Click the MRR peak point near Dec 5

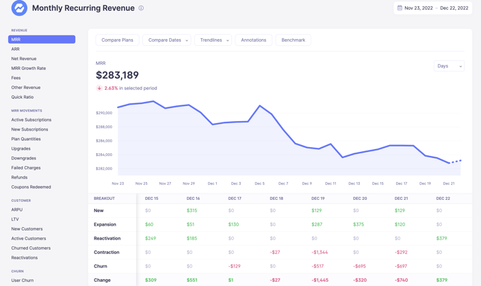[260, 105]
